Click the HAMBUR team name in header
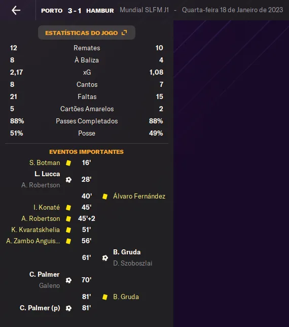 (x=100, y=11)
